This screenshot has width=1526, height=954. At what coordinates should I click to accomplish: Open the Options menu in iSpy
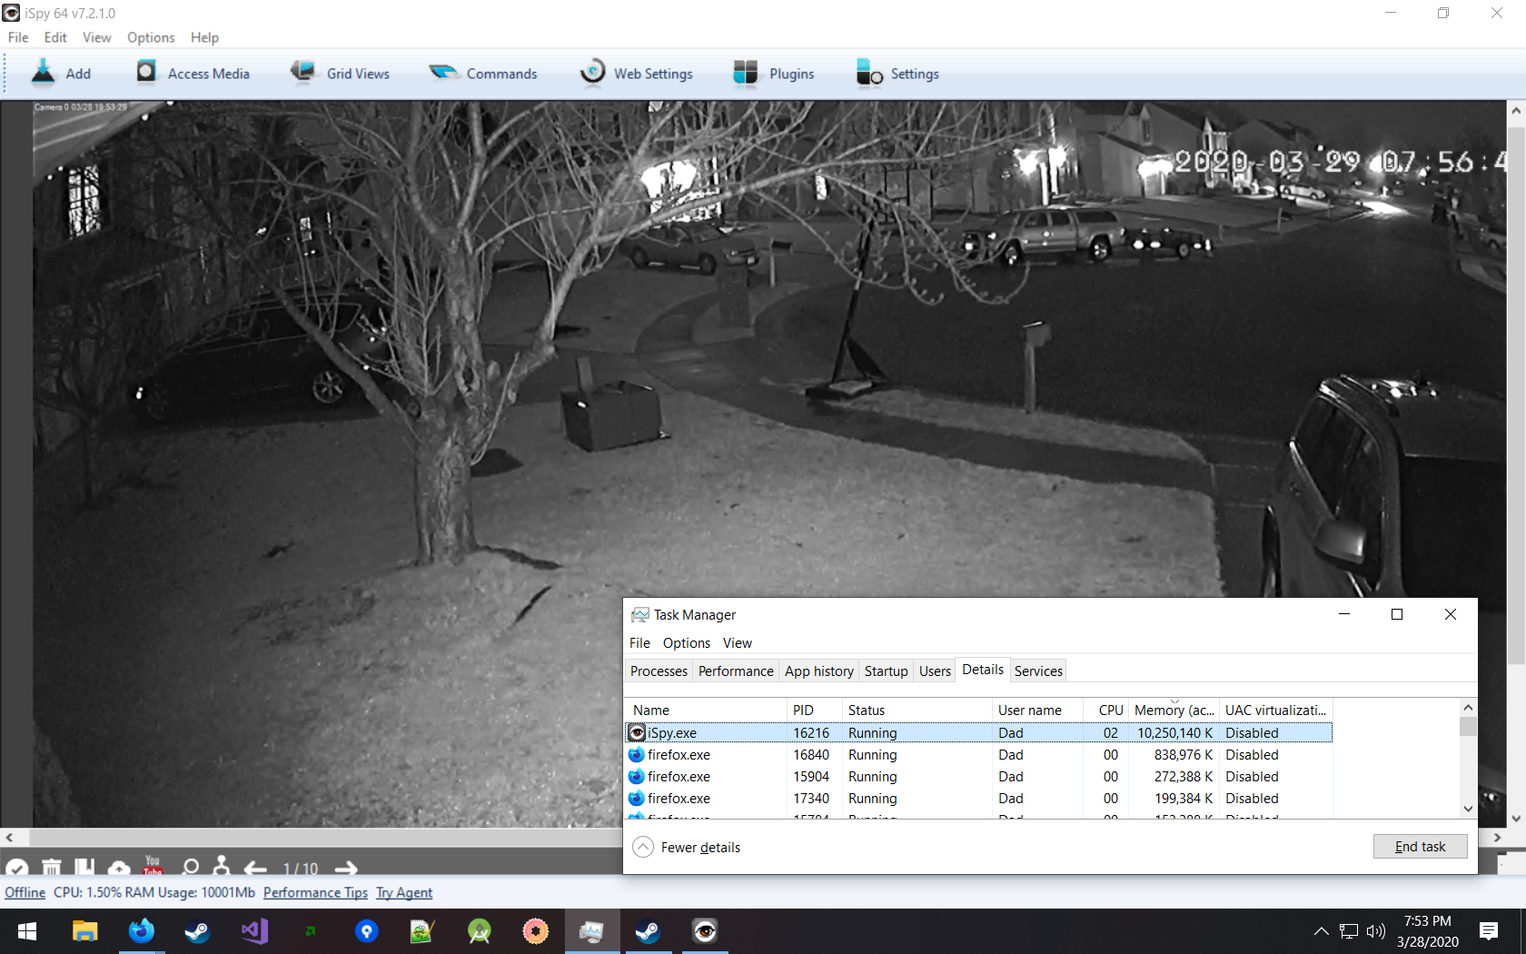(x=150, y=37)
